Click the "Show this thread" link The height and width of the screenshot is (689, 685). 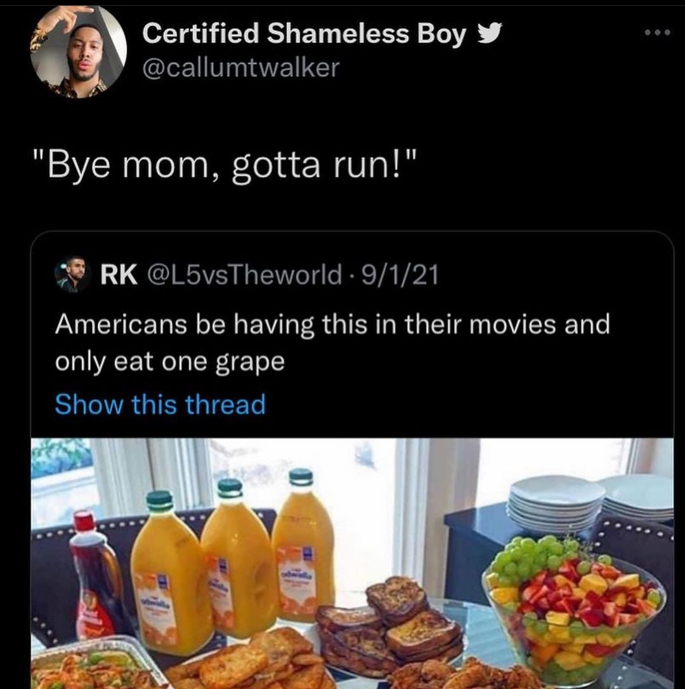click(160, 404)
